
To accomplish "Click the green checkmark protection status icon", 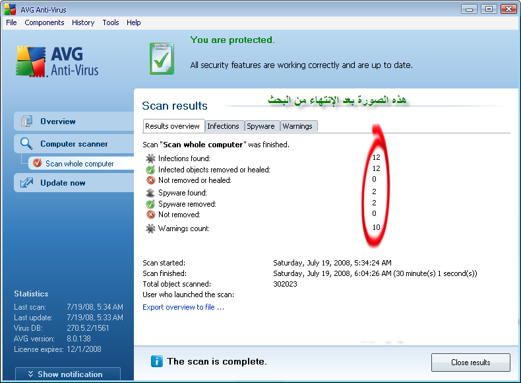I will 162,58.
